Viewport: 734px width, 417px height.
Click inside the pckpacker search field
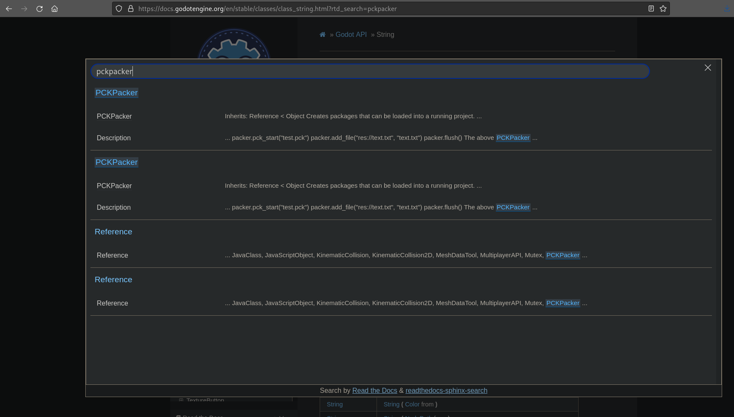tap(369, 71)
